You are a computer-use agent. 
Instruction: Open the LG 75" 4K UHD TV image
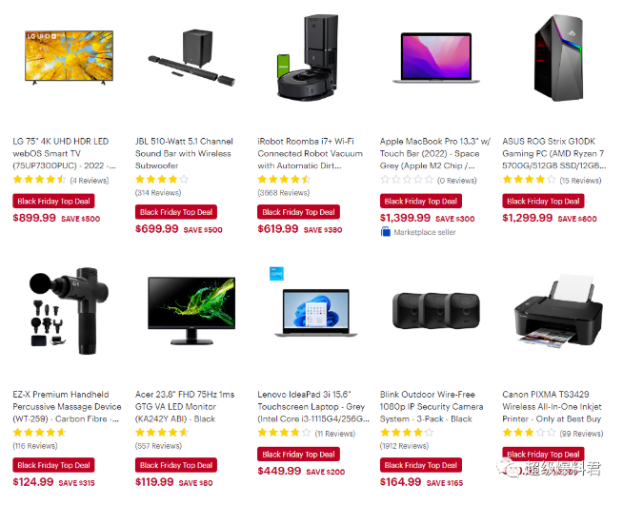pyautogui.click(x=69, y=57)
